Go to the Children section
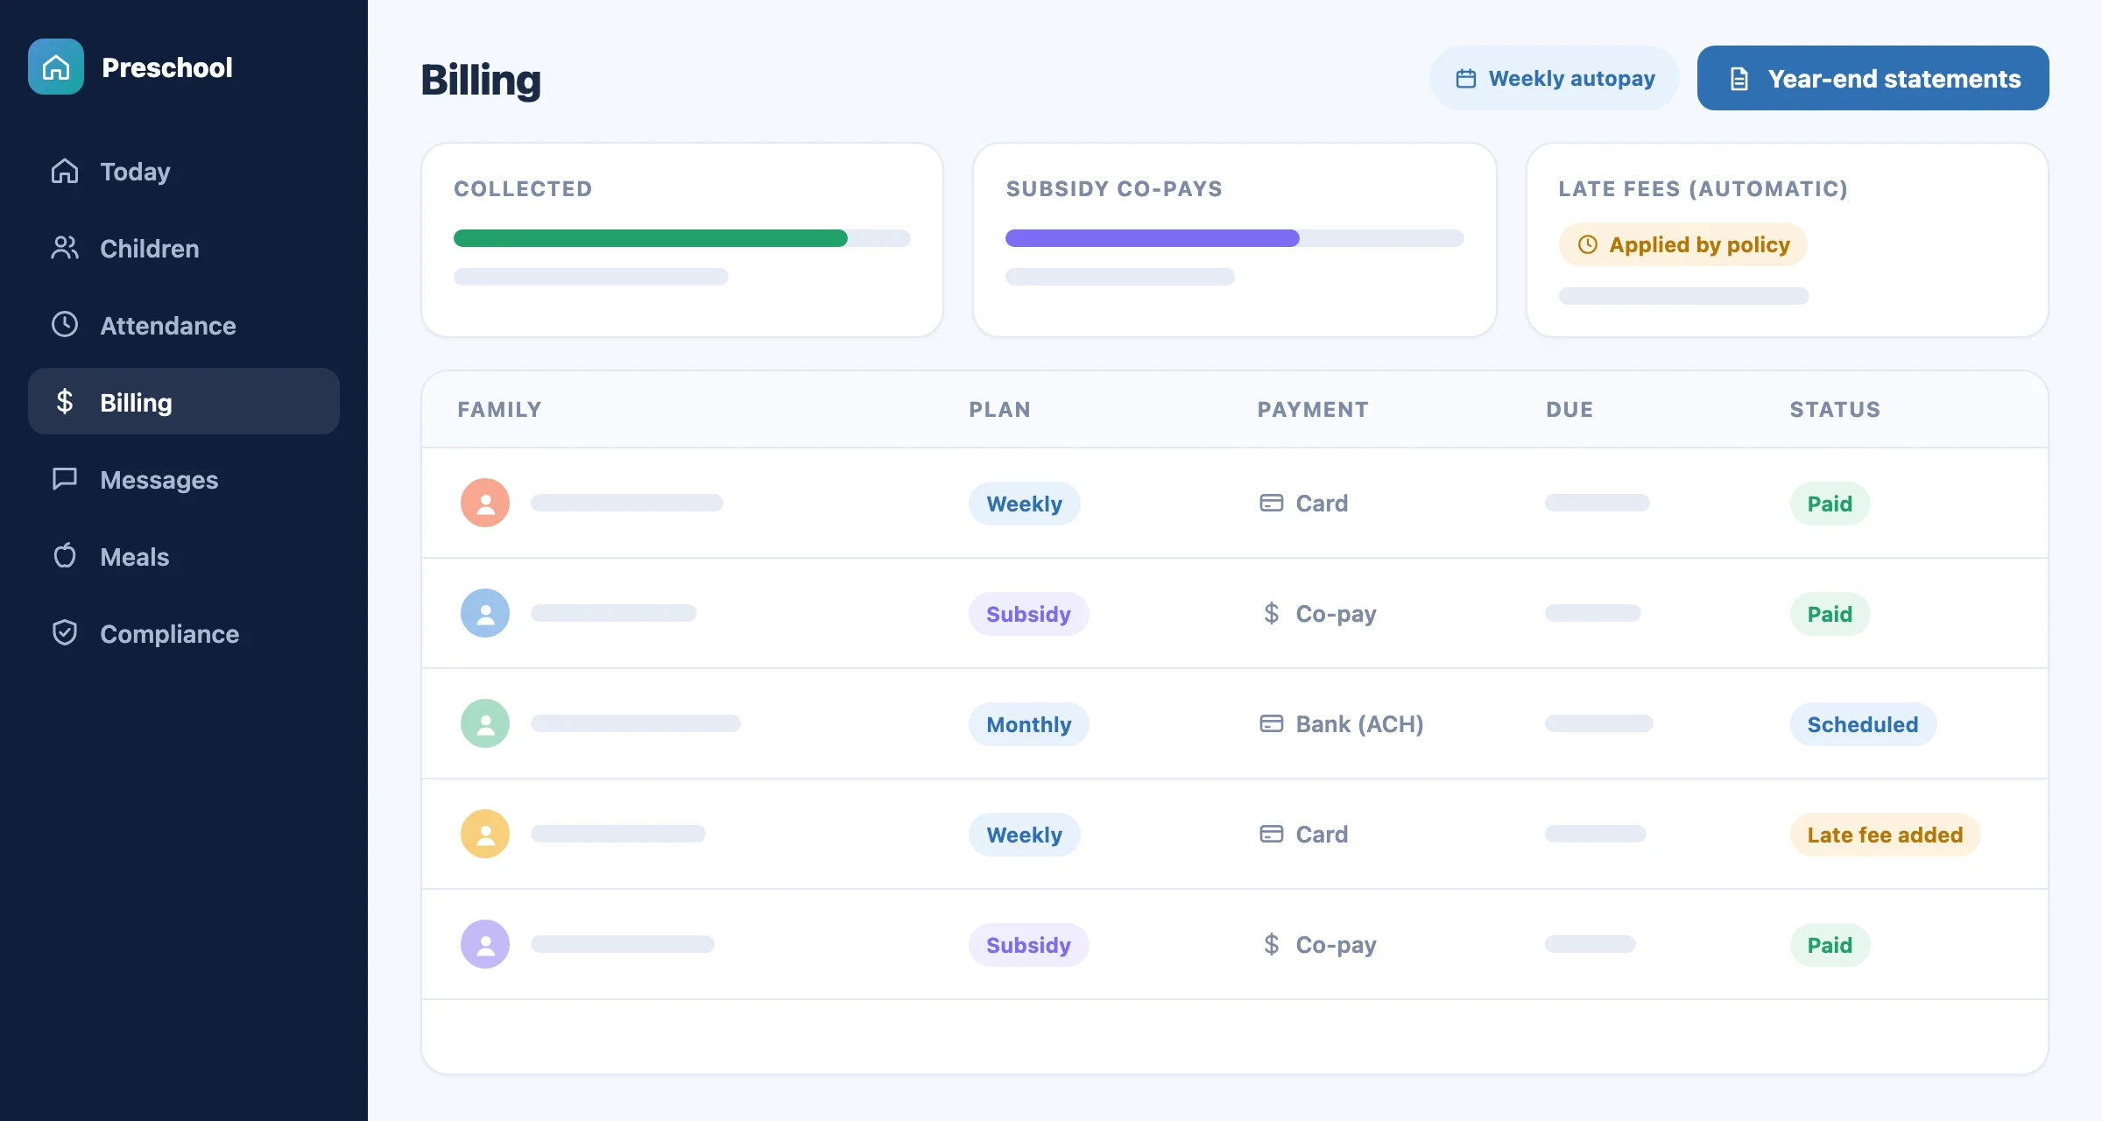The height and width of the screenshot is (1121, 2102). 184,249
